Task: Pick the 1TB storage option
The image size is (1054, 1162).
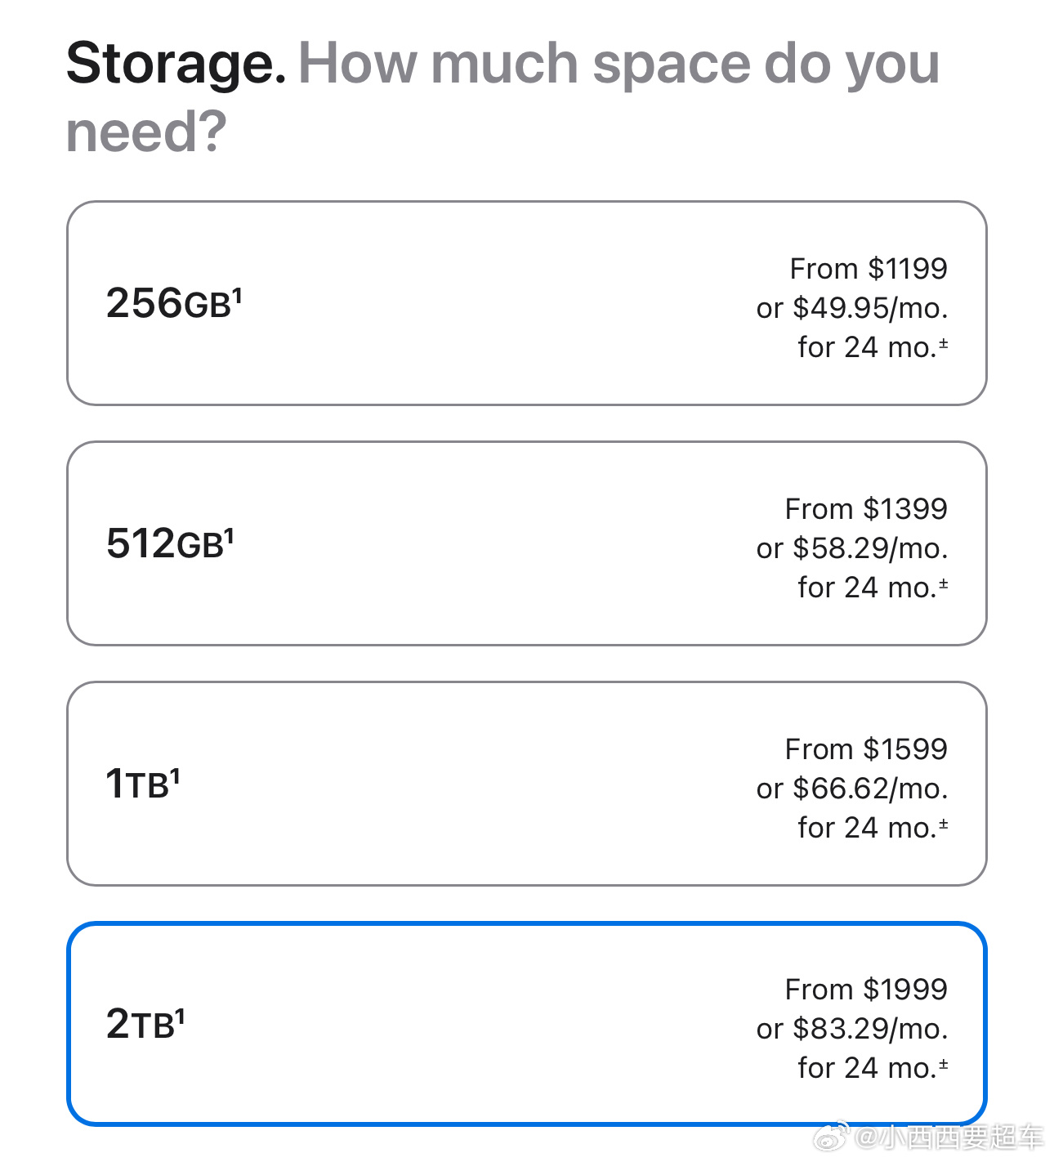Action: [527, 784]
